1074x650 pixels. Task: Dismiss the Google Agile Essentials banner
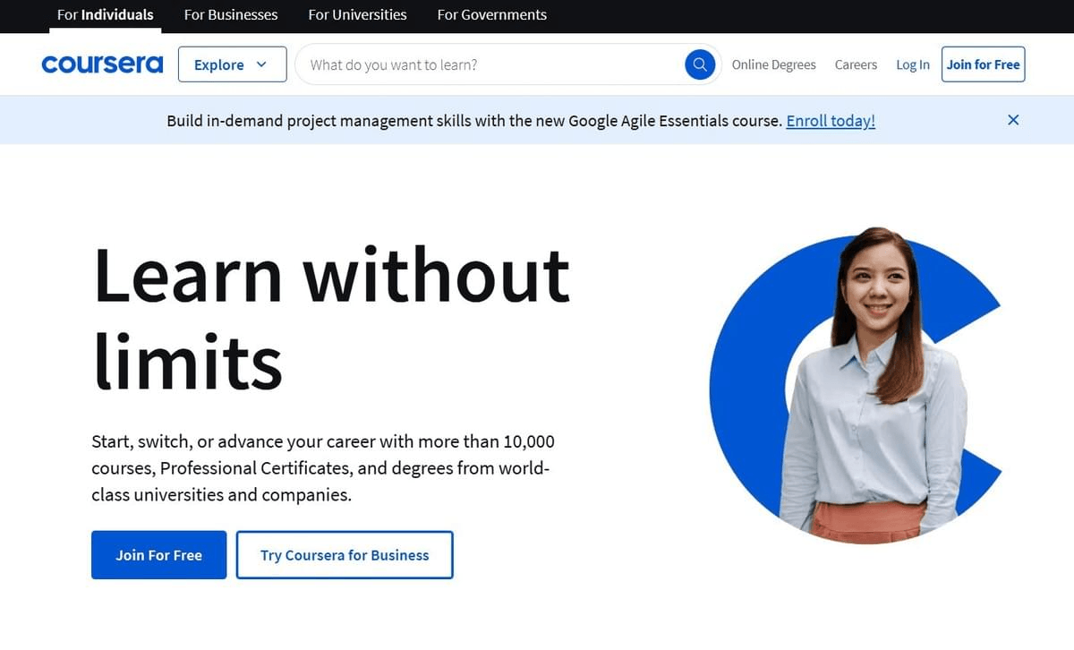[1012, 119]
